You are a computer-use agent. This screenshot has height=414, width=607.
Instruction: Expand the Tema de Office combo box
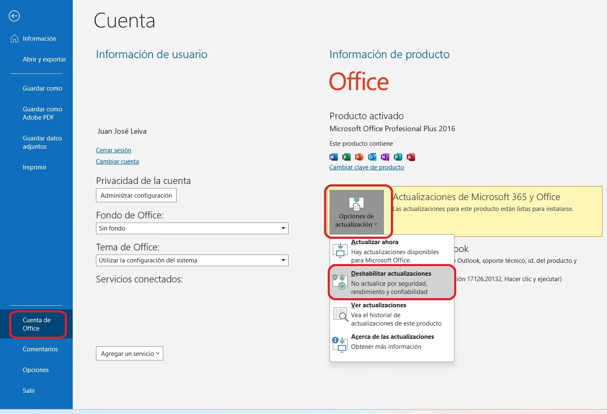pyautogui.click(x=192, y=260)
